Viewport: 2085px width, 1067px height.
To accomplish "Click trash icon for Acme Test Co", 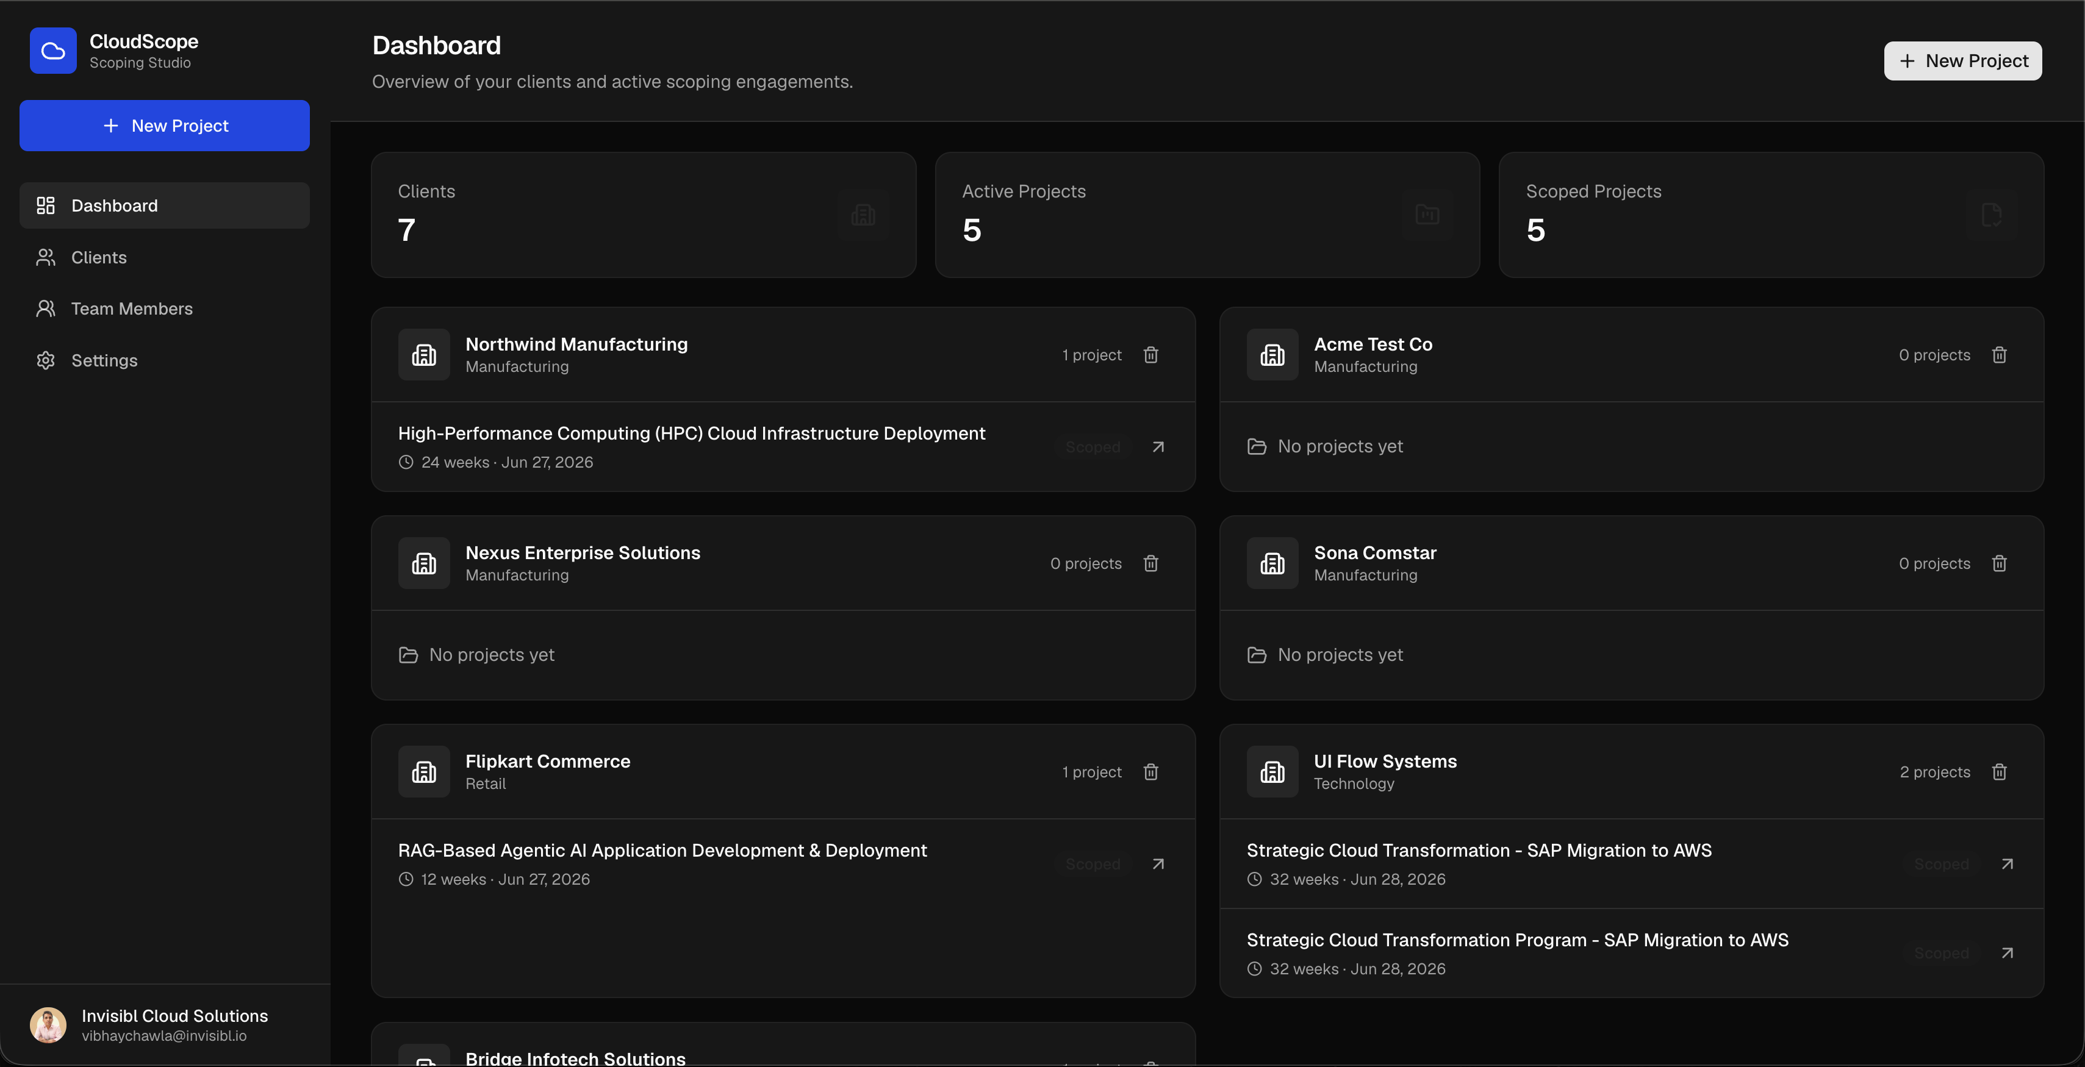I will [1999, 355].
